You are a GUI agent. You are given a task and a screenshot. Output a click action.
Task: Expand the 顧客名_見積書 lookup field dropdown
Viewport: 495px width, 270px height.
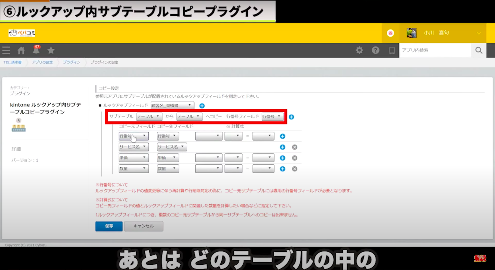pyautogui.click(x=172, y=106)
